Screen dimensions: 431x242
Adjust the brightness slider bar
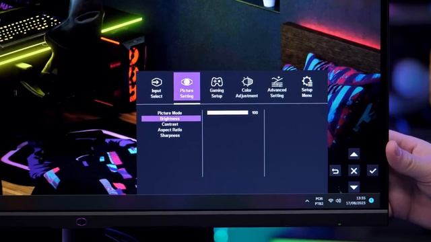(x=228, y=112)
